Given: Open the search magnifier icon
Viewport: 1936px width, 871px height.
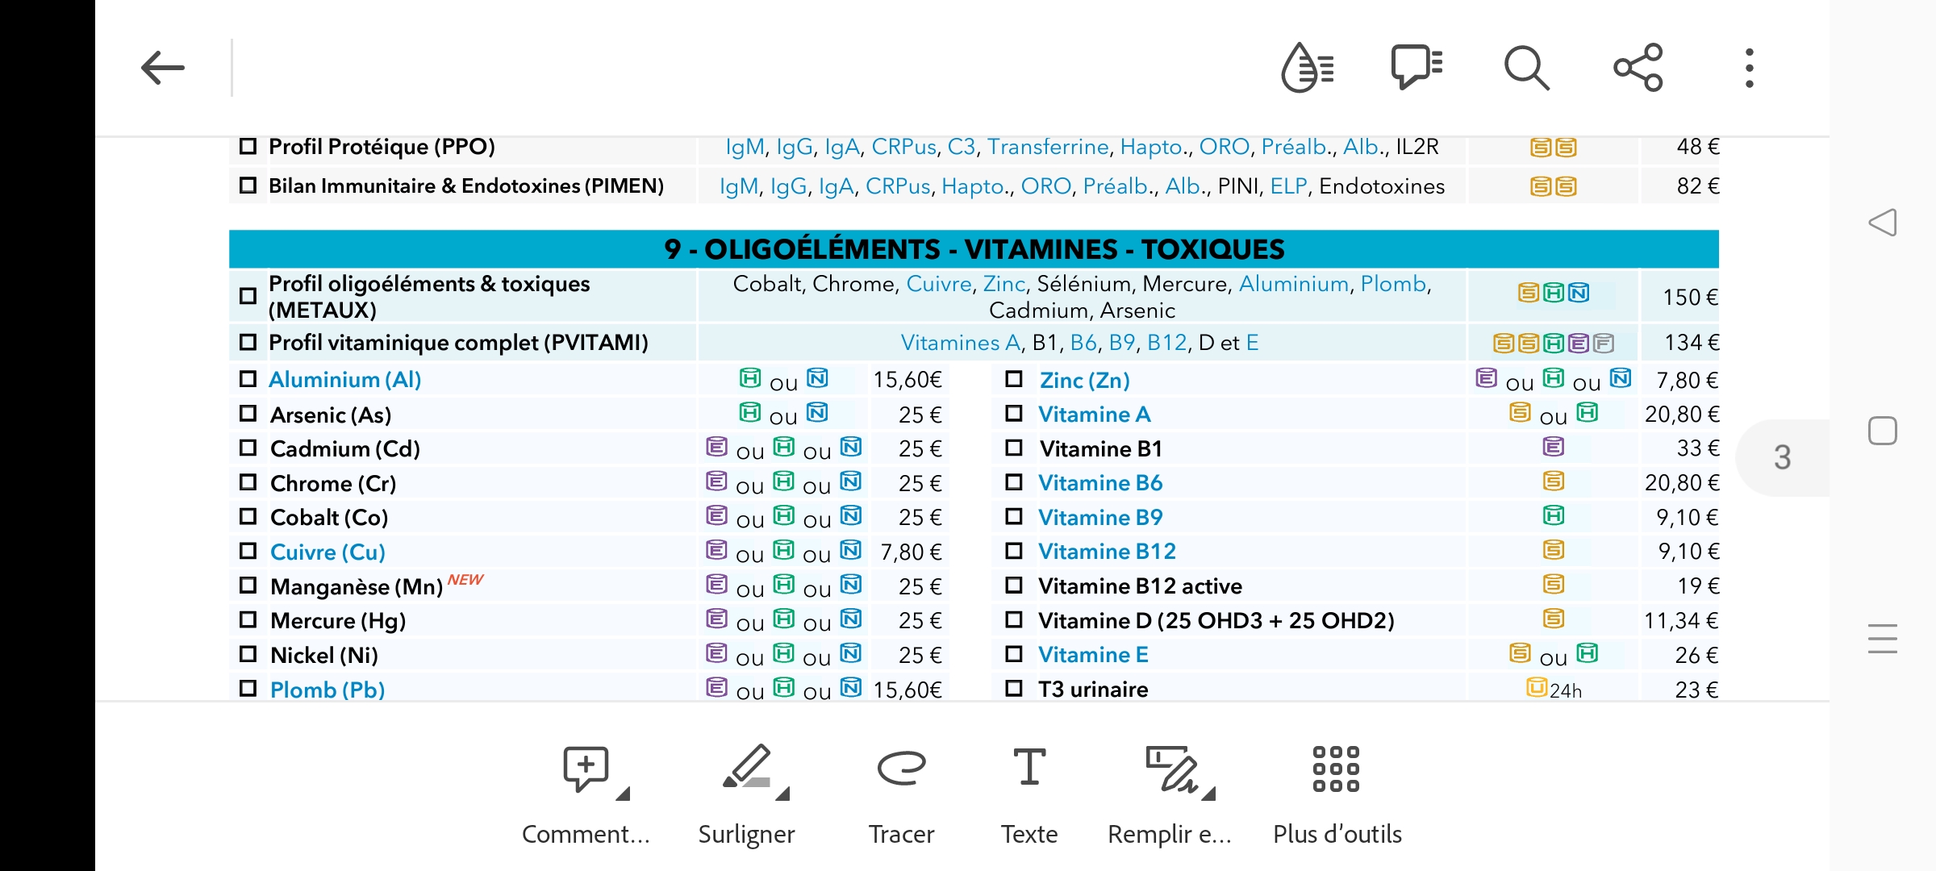Looking at the screenshot, I should pyautogui.click(x=1526, y=68).
